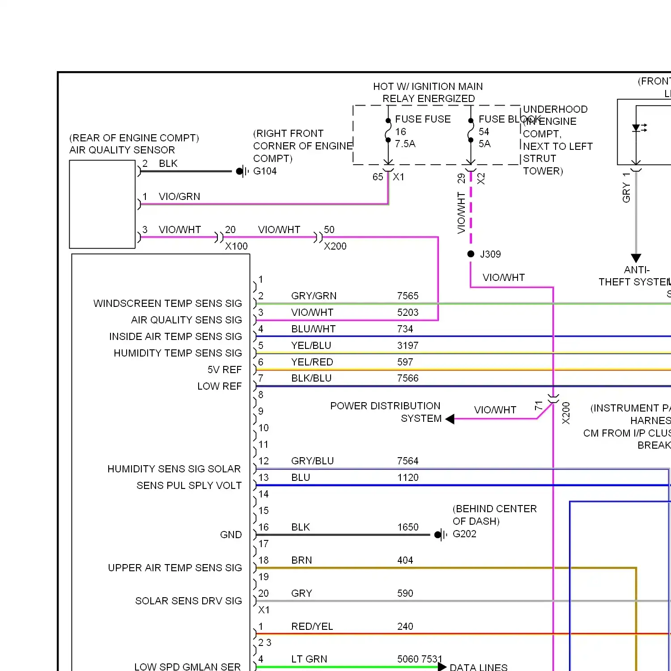The height and width of the screenshot is (671, 671).
Task: Click the INSIDE AIR TEMP SENS SIG text
Action: tap(175, 336)
